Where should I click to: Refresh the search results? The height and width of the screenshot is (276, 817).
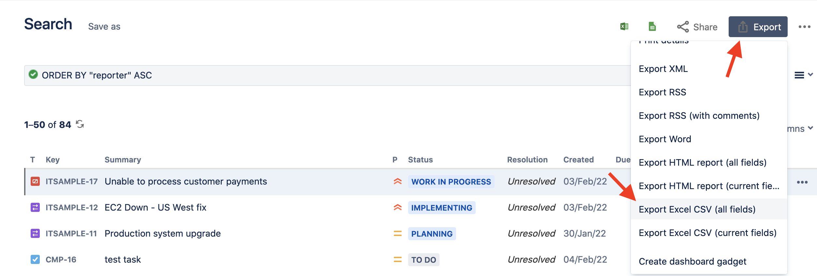click(x=81, y=124)
